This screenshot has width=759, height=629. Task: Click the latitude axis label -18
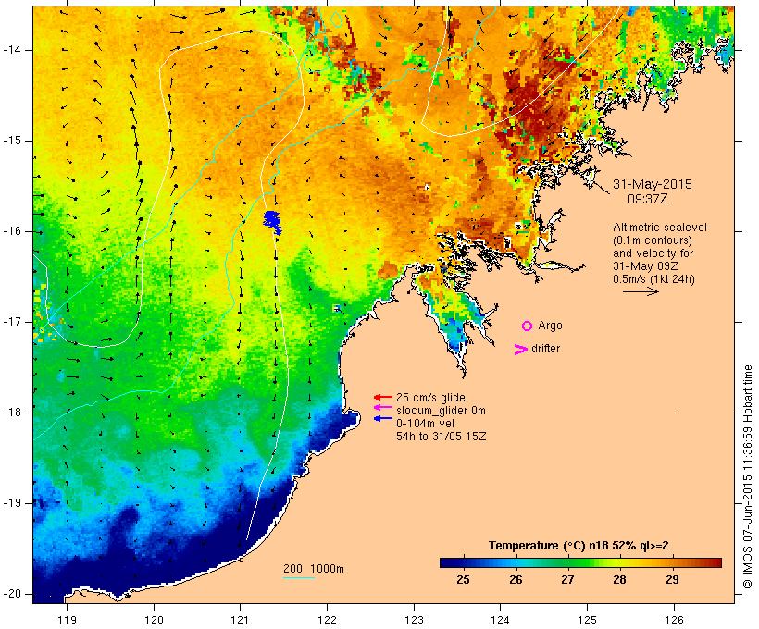point(12,413)
